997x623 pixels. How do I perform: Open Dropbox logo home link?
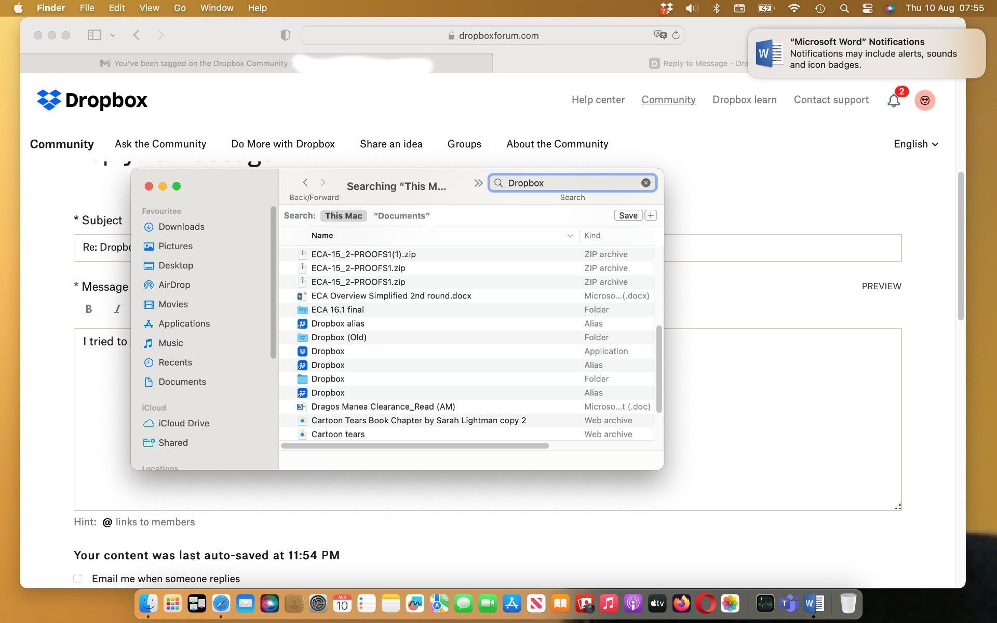coord(92,100)
